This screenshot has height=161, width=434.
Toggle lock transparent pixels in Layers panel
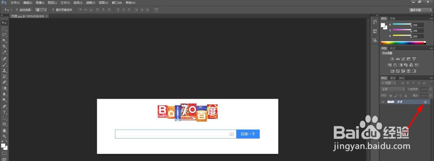click(x=391, y=96)
